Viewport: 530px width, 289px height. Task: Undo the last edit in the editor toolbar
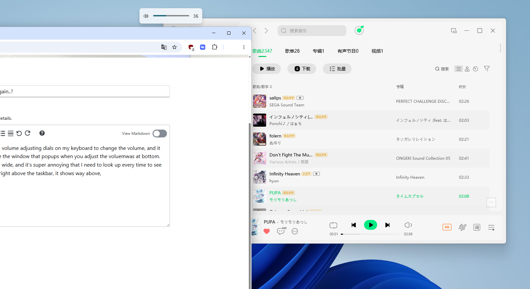[x=19, y=133]
